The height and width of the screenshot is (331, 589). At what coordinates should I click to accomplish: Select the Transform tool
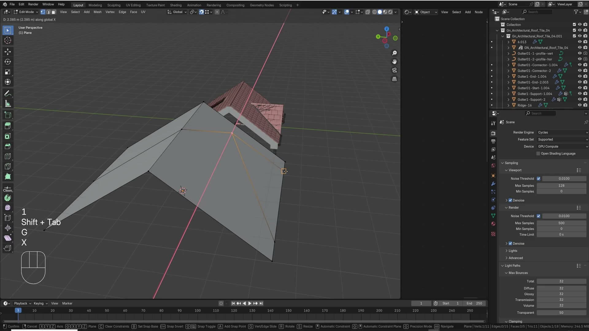pyautogui.click(x=8, y=82)
